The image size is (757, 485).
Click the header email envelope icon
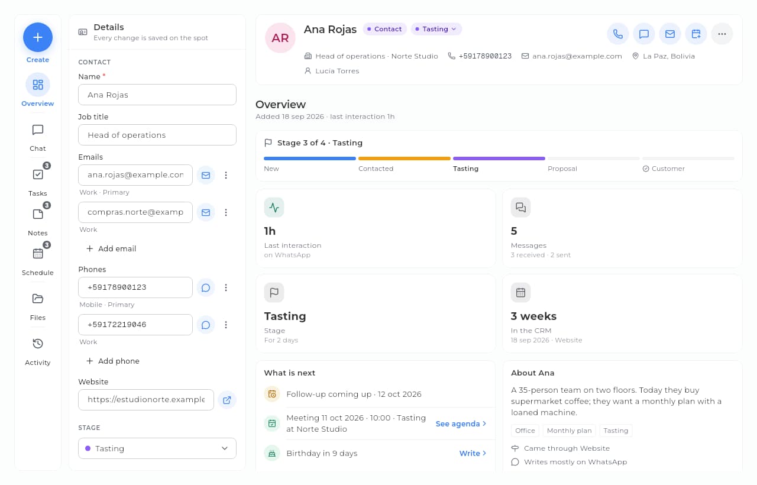click(670, 34)
